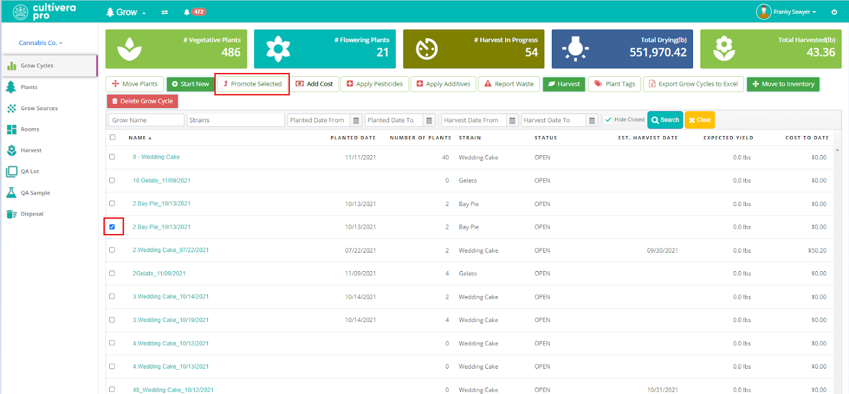Viewport: 849px width, 394px height.
Task: Check the 0 - Wedding Cake row checkbox
Action: (112, 157)
